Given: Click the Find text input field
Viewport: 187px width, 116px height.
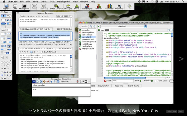Looking at the screenshot, I should tap(123, 81).
